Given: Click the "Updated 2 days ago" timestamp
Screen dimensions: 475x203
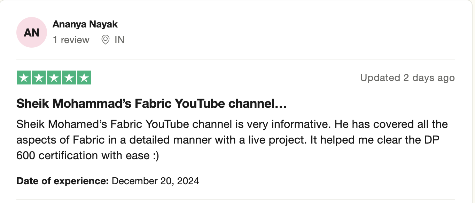Looking at the screenshot, I should coord(407,78).
